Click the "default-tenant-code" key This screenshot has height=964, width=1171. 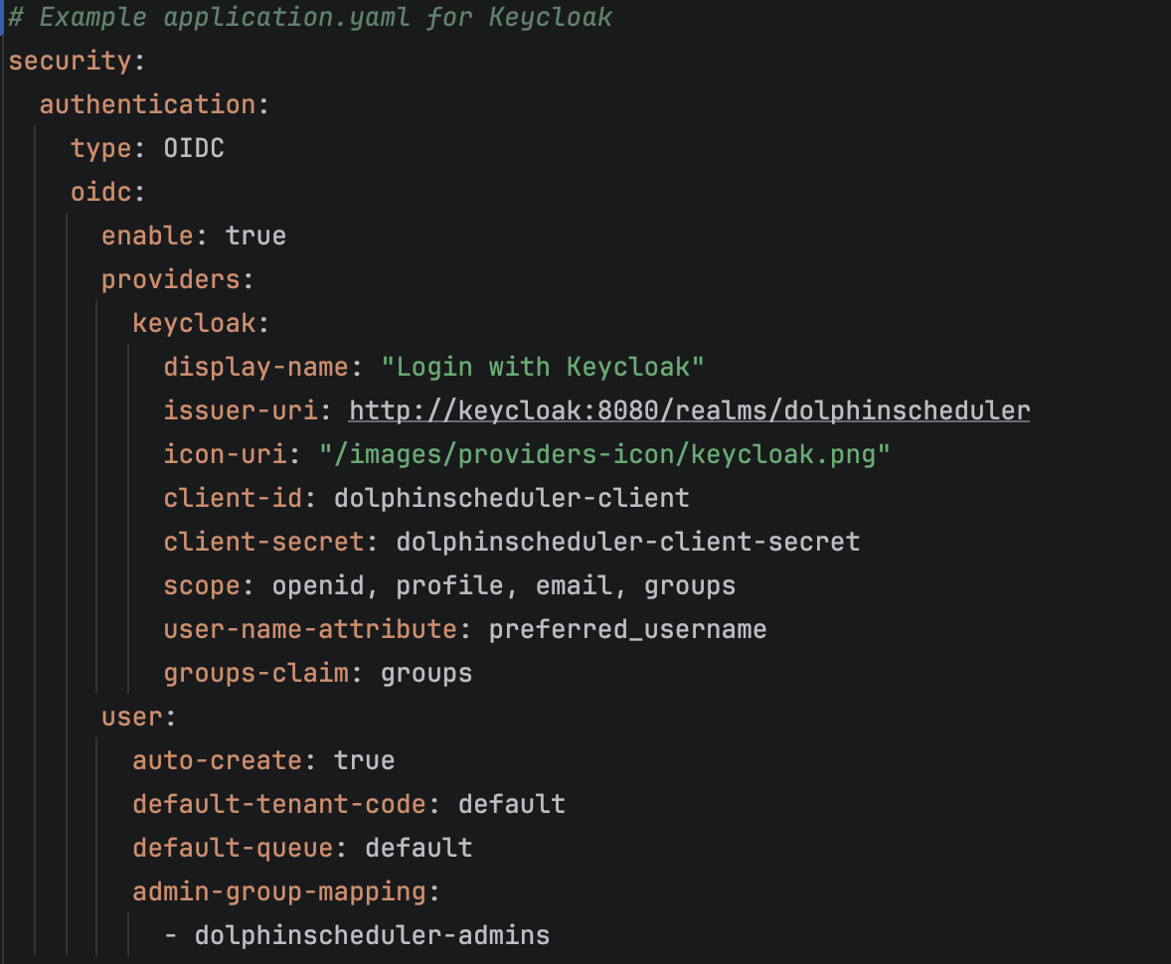coord(278,804)
